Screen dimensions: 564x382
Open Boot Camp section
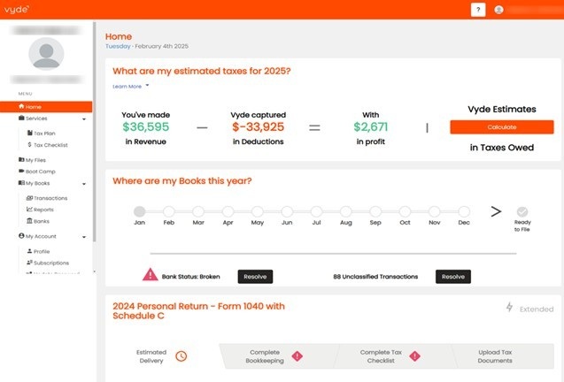(x=41, y=172)
